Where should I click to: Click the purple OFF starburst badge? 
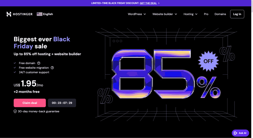[208, 61]
